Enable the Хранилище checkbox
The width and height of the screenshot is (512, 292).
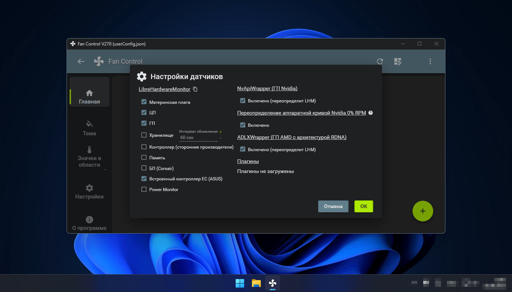tap(144, 135)
